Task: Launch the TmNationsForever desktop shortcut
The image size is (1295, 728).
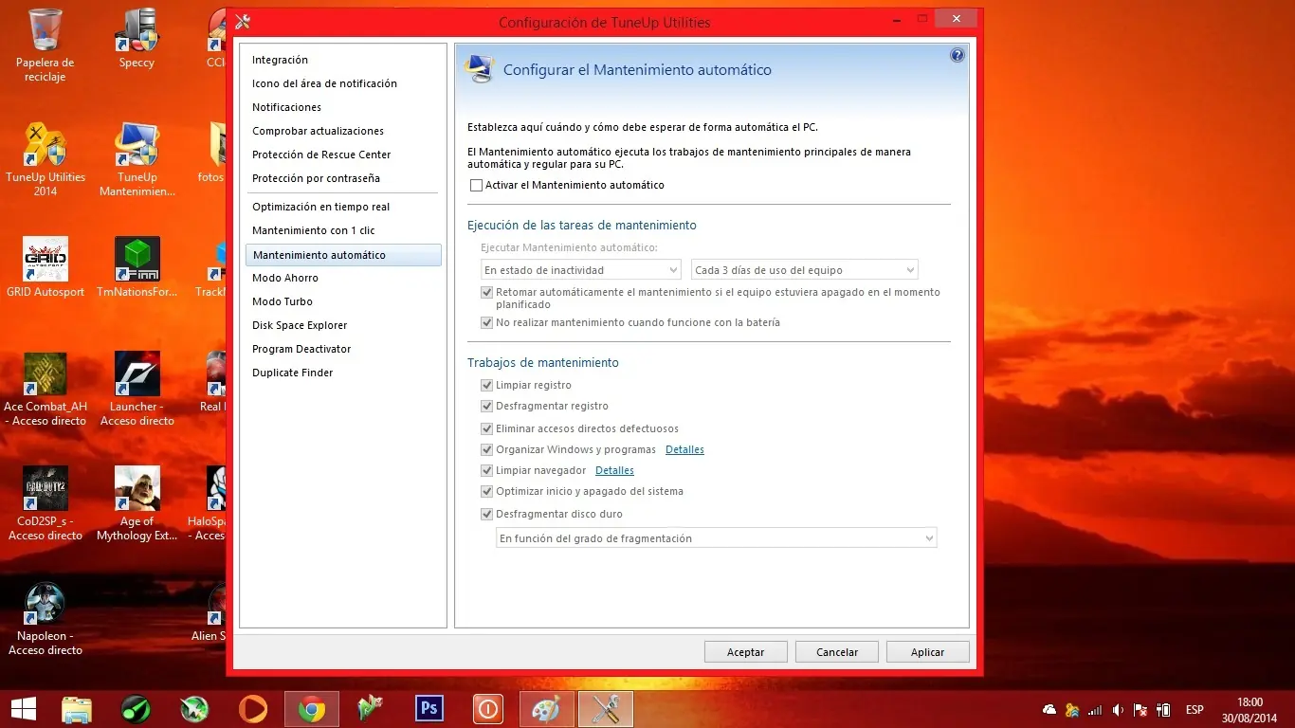Action: pos(137,267)
